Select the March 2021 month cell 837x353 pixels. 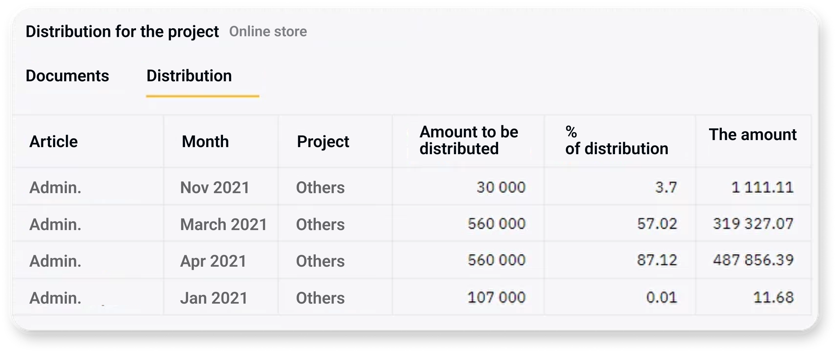[223, 224]
